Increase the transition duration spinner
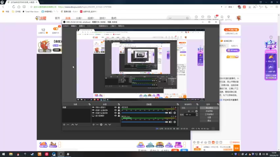 pos(197,114)
